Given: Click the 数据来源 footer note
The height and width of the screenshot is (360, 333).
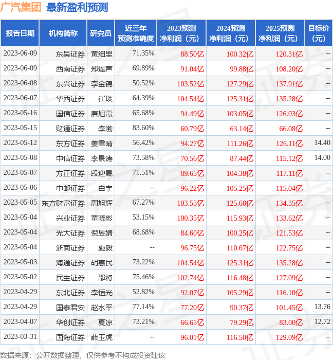Looking at the screenshot, I should pos(82,355).
